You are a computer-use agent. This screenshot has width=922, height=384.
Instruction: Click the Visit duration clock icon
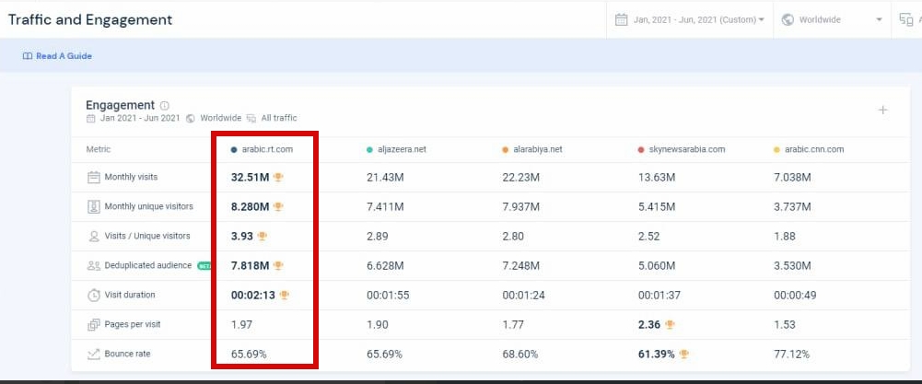(x=94, y=296)
